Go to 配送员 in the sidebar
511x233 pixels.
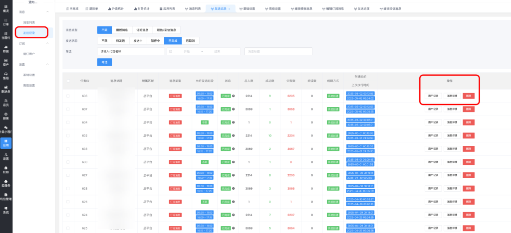(x=5, y=89)
